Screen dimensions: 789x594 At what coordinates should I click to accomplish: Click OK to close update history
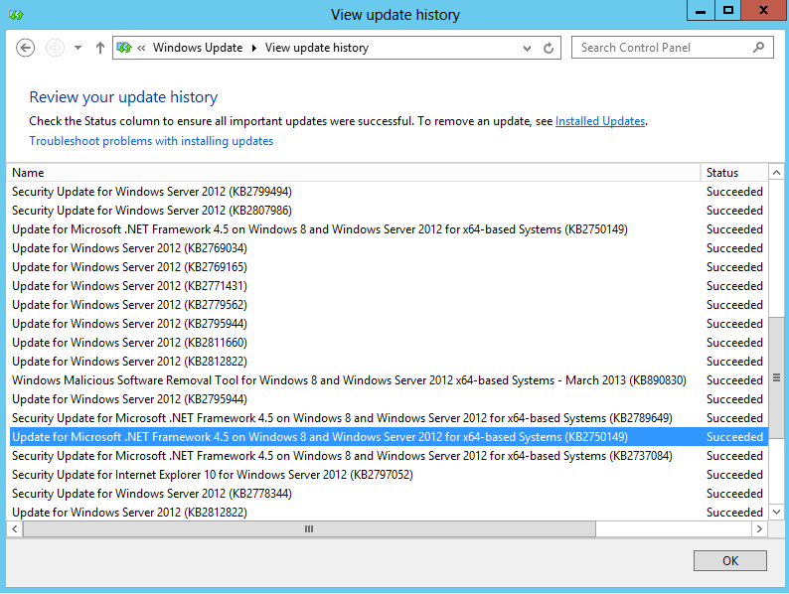tap(730, 561)
